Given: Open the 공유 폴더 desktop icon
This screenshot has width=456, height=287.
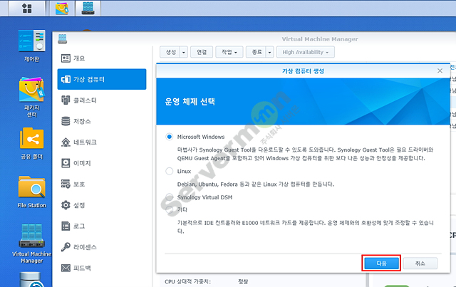Looking at the screenshot, I should point(31,143).
